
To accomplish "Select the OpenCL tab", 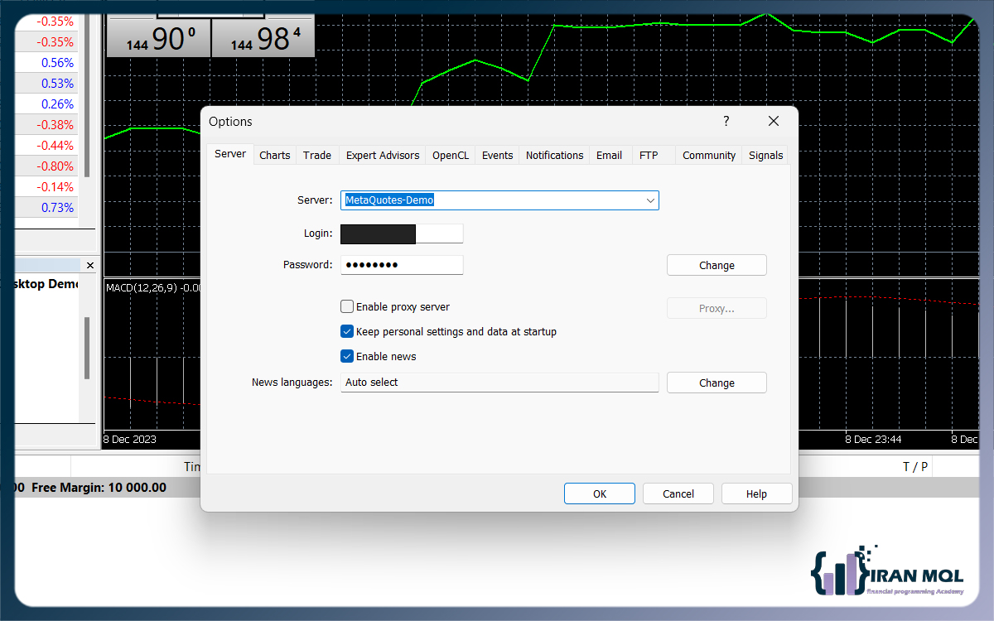I will coord(451,155).
